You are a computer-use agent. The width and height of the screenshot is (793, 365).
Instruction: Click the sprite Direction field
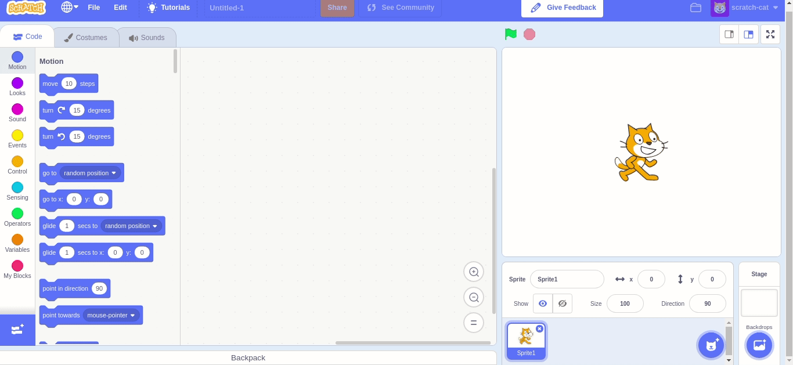[x=708, y=303]
